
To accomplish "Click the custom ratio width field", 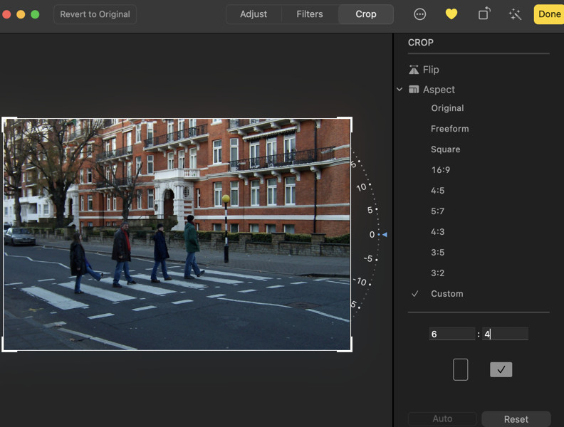I will [x=451, y=334].
